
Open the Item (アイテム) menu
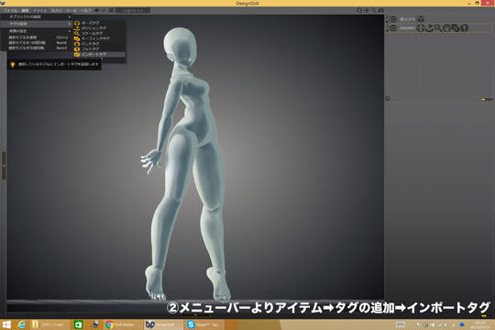pos(40,10)
